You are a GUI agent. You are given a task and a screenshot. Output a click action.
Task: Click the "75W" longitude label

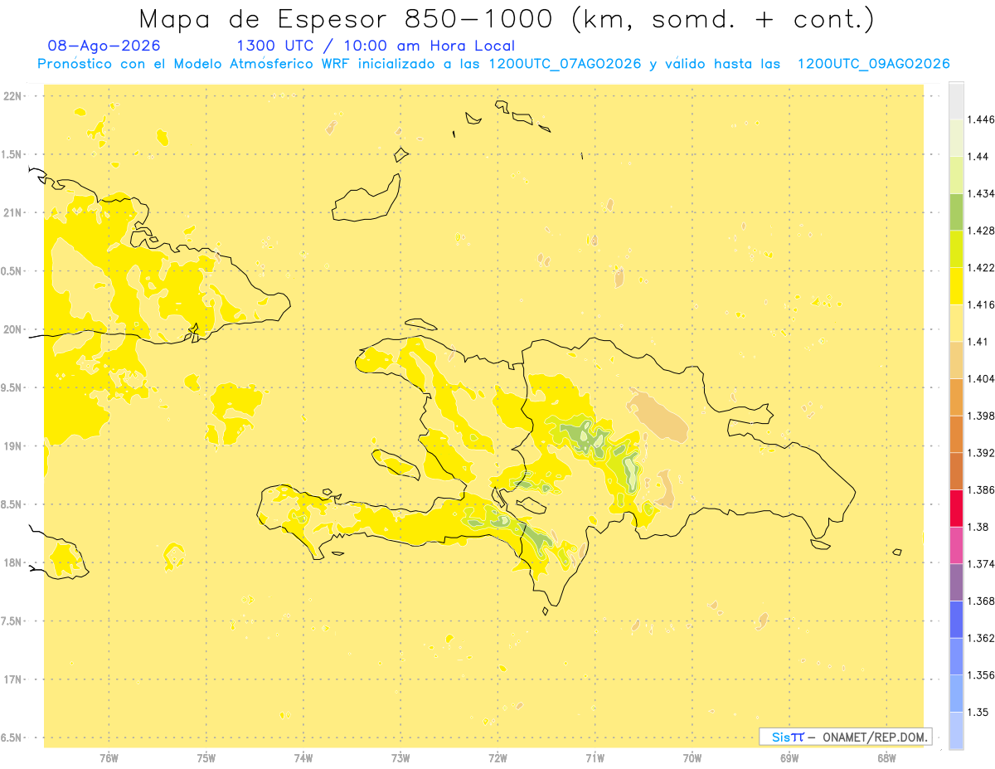tap(206, 757)
